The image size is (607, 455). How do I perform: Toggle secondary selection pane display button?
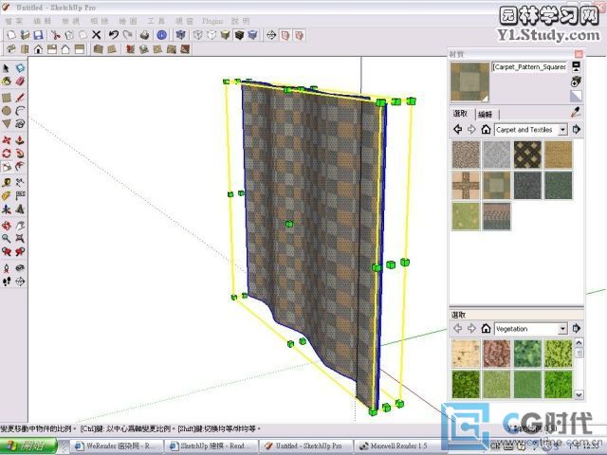(x=576, y=66)
